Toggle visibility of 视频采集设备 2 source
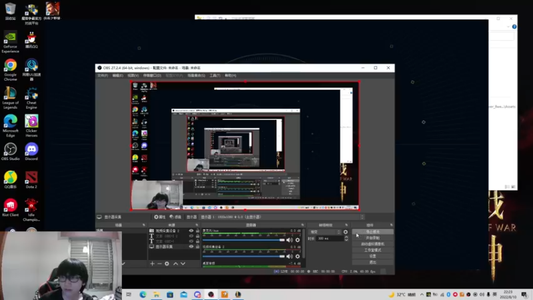 click(x=191, y=231)
